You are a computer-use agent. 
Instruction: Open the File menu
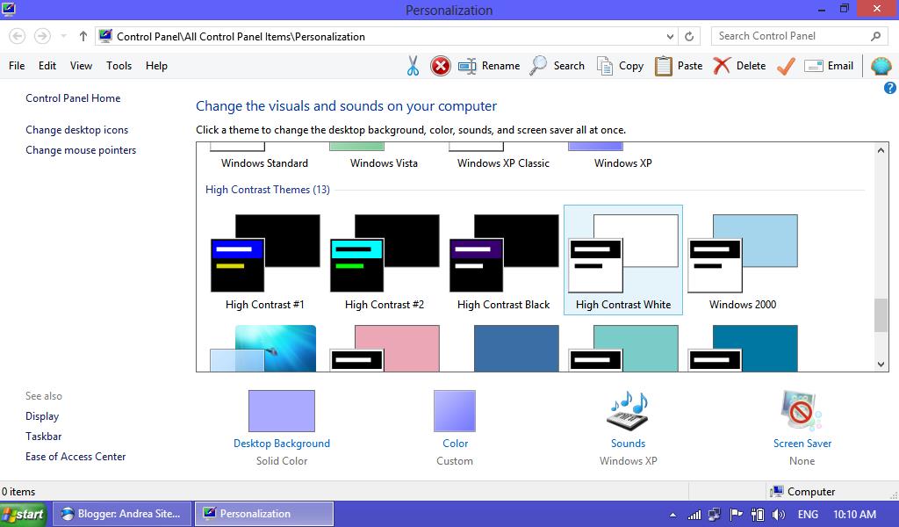coord(17,66)
